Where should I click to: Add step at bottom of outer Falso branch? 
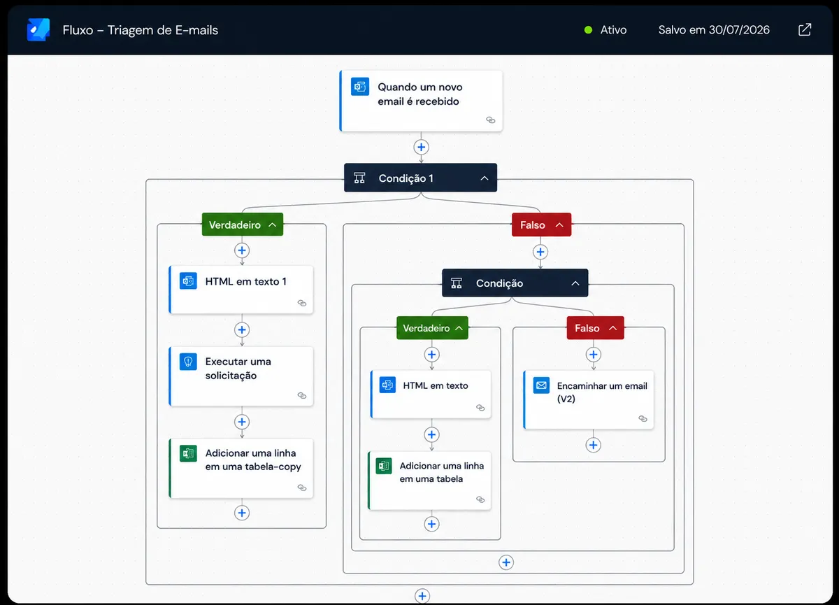(x=506, y=562)
